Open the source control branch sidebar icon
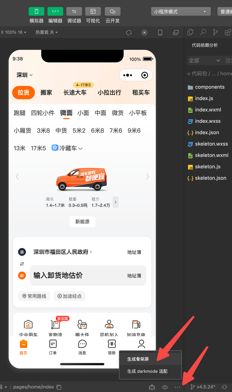Image resolution: width=232 pixels, height=392 pixels. [215, 32]
